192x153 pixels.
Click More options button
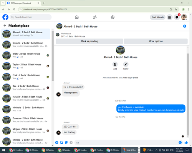[x=156, y=41]
